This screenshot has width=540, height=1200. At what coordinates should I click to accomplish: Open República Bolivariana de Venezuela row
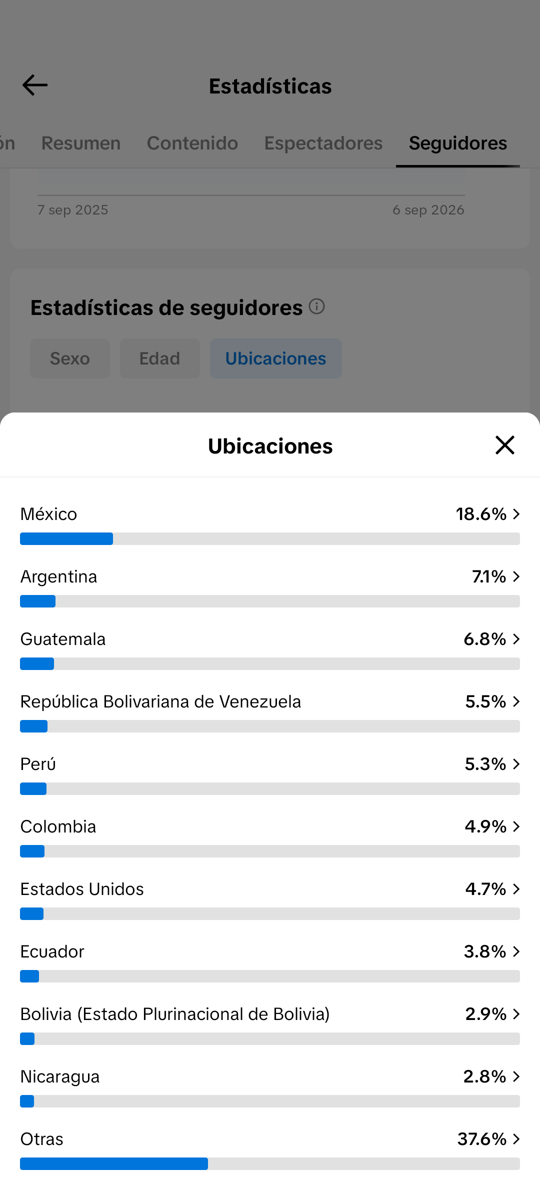point(270,713)
